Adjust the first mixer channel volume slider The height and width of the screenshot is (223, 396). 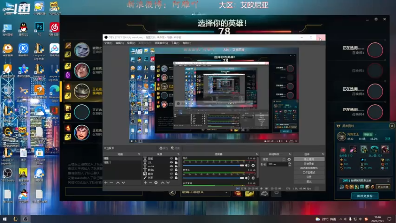(x=214, y=165)
